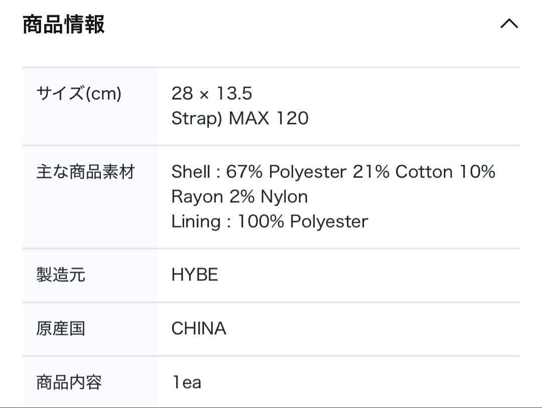The image size is (542, 408).
Task: Collapse the 商品情報 section chevron
Action: tap(509, 24)
